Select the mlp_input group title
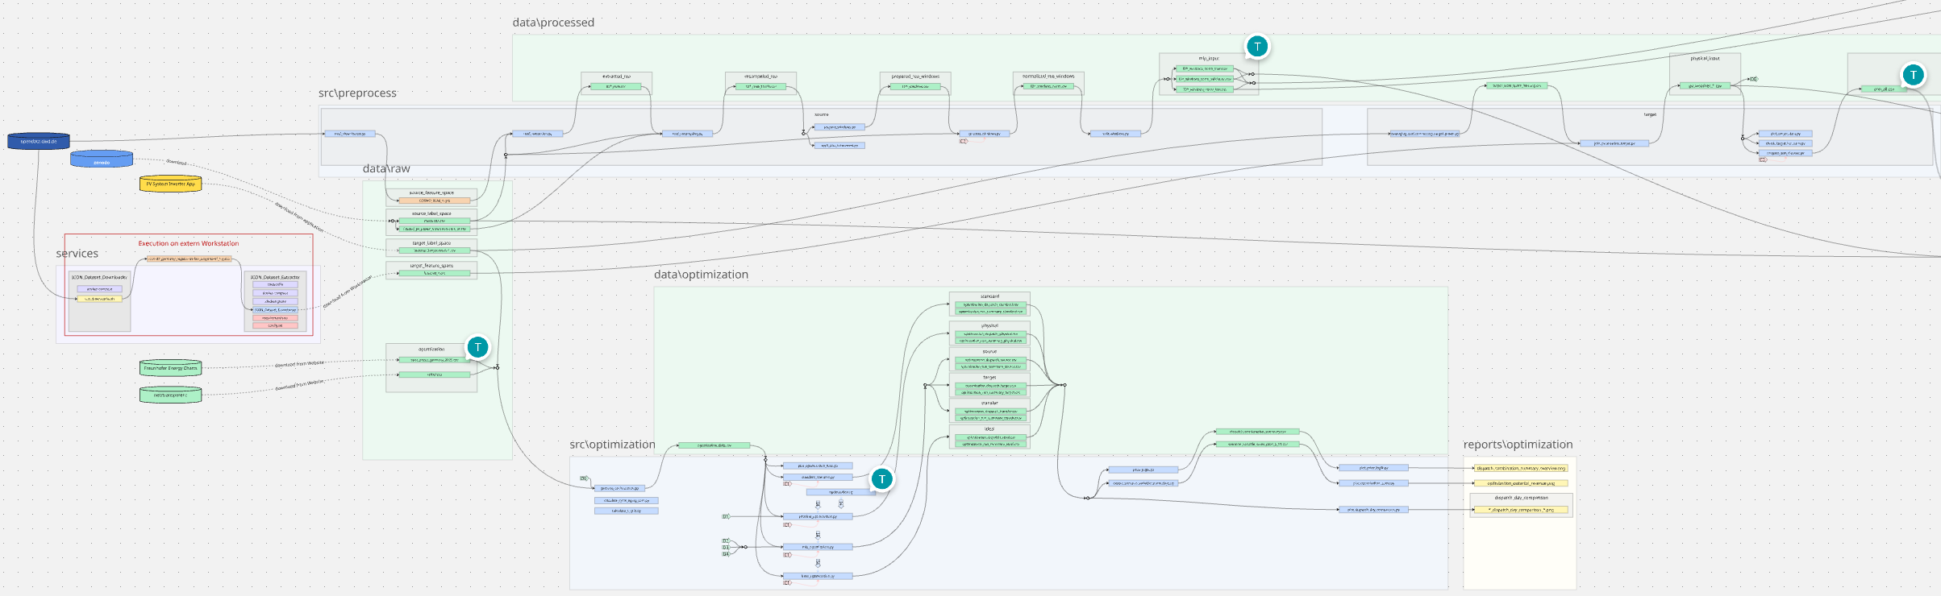1941x596 pixels. (1209, 58)
